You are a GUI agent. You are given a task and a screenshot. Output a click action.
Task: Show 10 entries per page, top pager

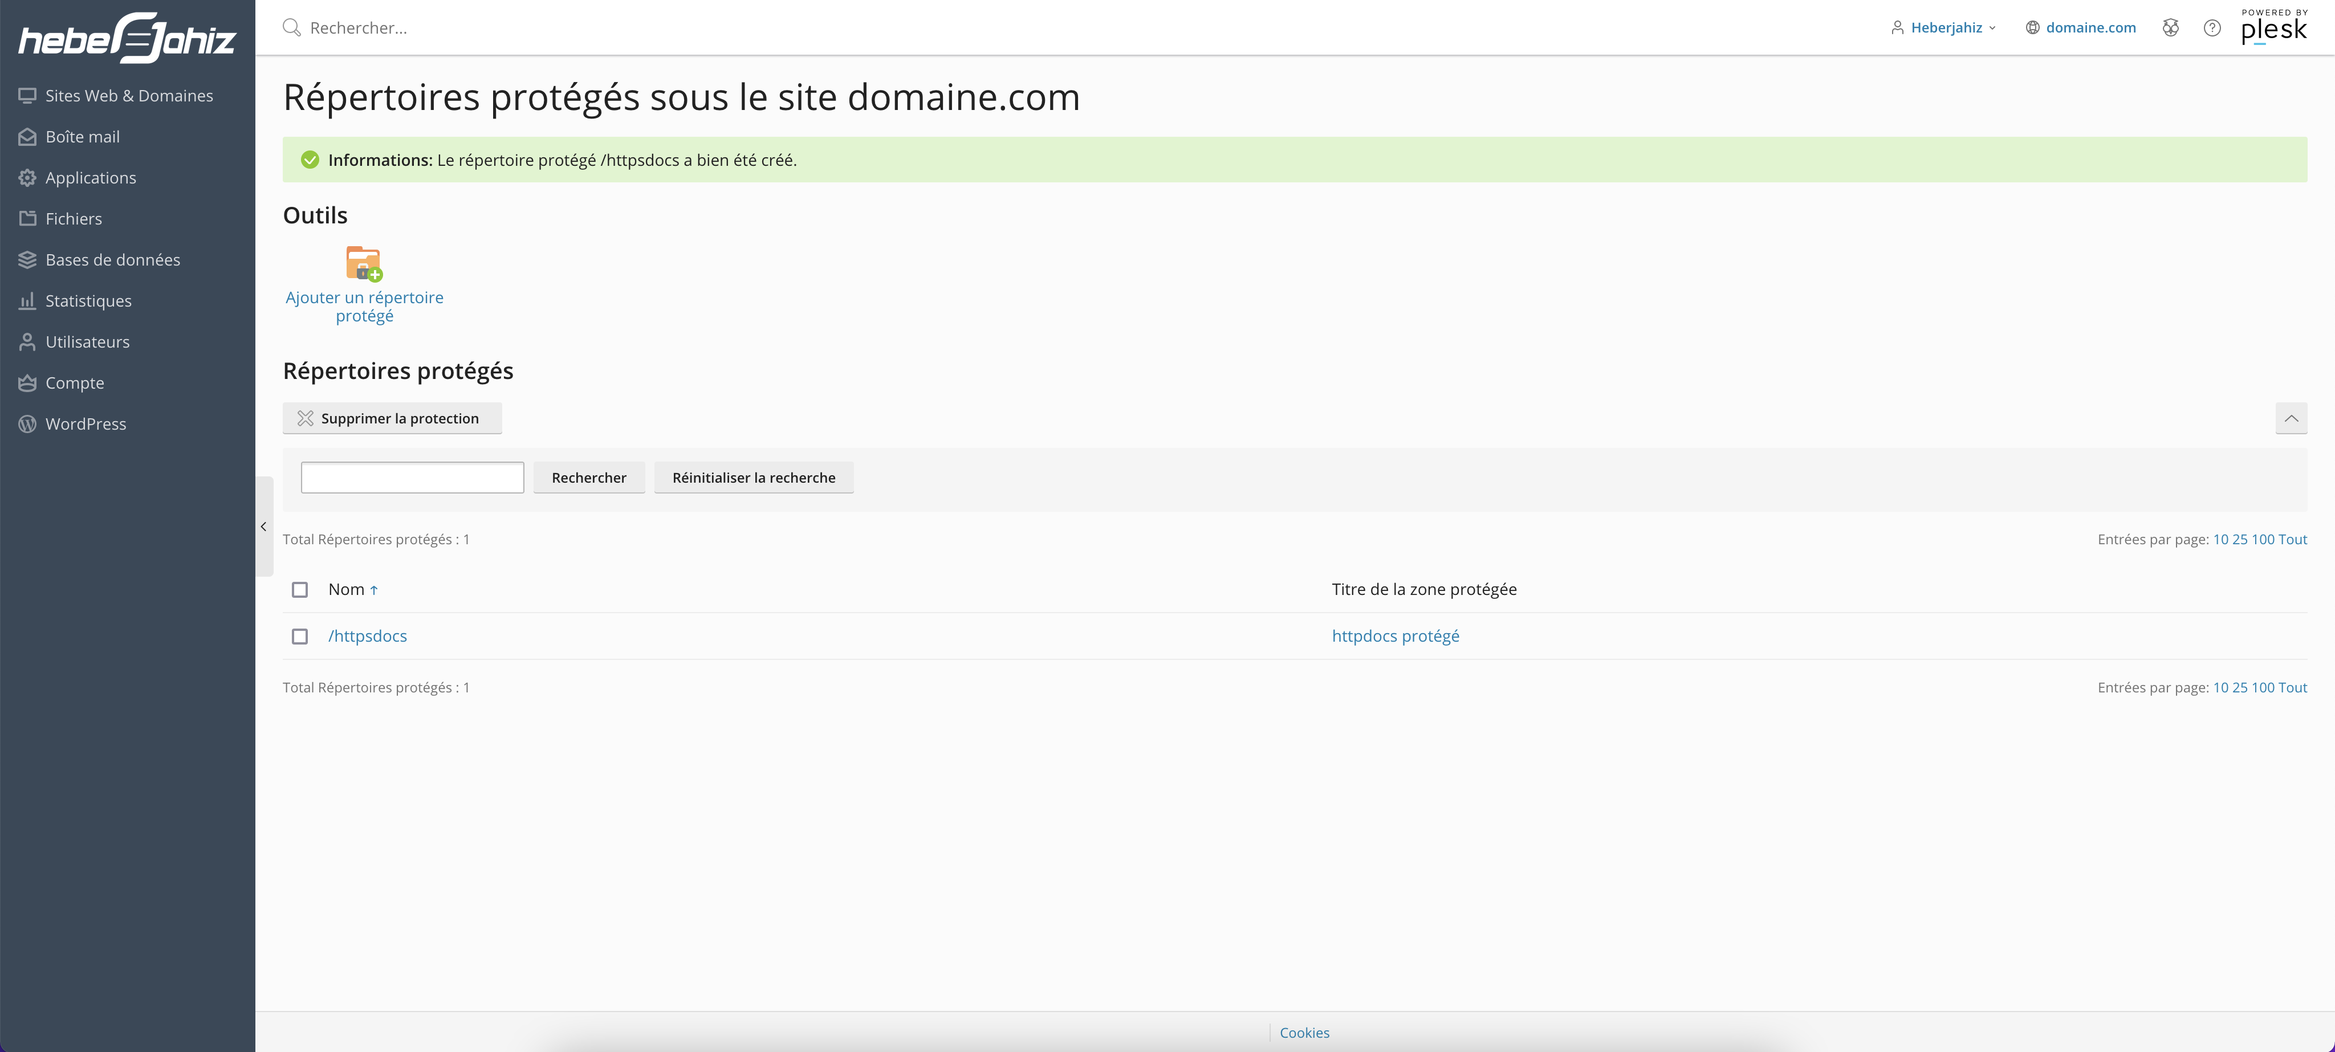[2221, 539]
